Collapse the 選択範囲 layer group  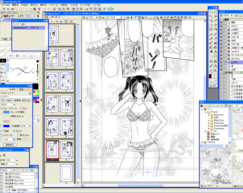[221, 73]
